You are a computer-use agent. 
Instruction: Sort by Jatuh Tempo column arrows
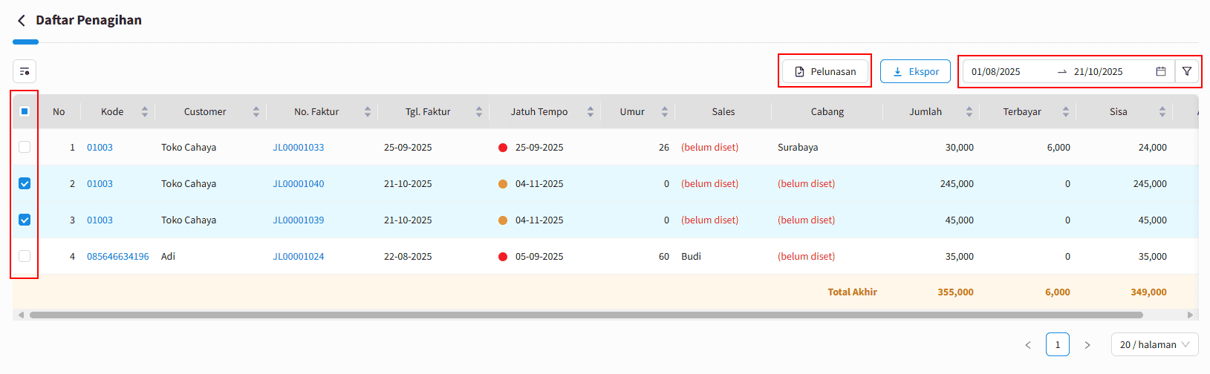pyautogui.click(x=591, y=112)
